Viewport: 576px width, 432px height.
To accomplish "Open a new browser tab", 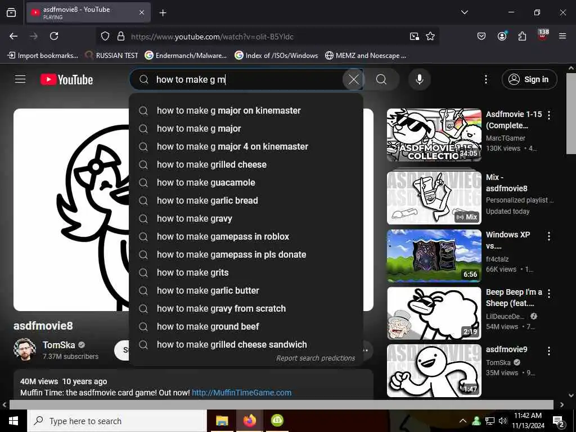I will (163, 13).
